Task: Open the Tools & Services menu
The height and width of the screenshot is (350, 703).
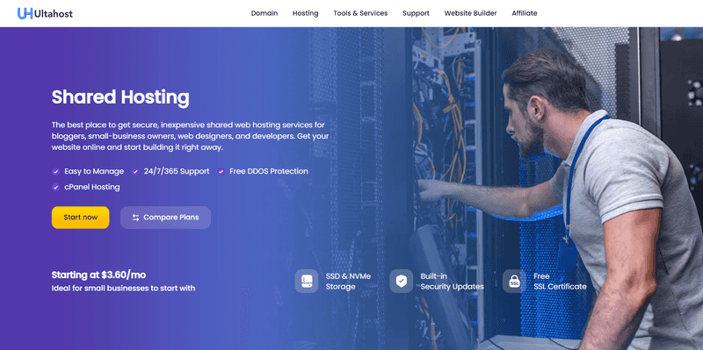Action: click(x=360, y=13)
